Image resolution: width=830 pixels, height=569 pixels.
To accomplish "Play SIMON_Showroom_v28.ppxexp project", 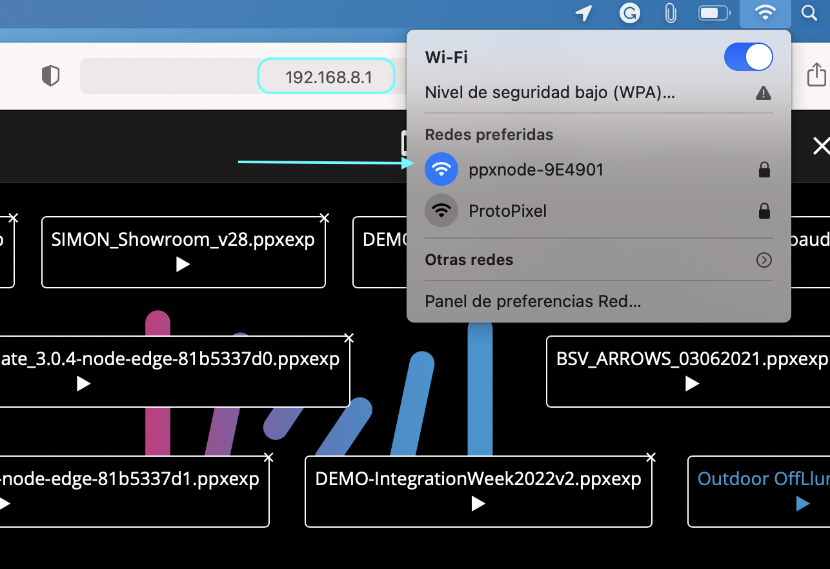I will 183,264.
